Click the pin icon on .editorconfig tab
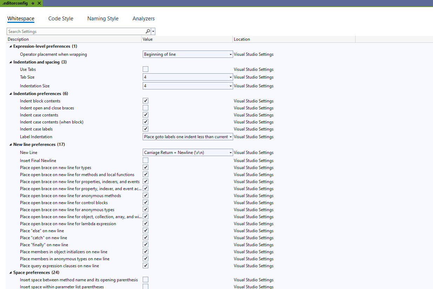 33,3
